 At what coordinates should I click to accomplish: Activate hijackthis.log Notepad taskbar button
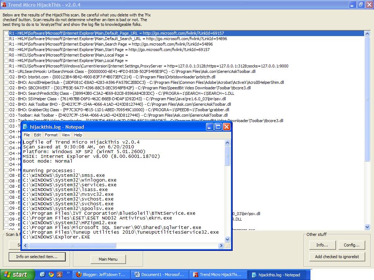coord(277,275)
